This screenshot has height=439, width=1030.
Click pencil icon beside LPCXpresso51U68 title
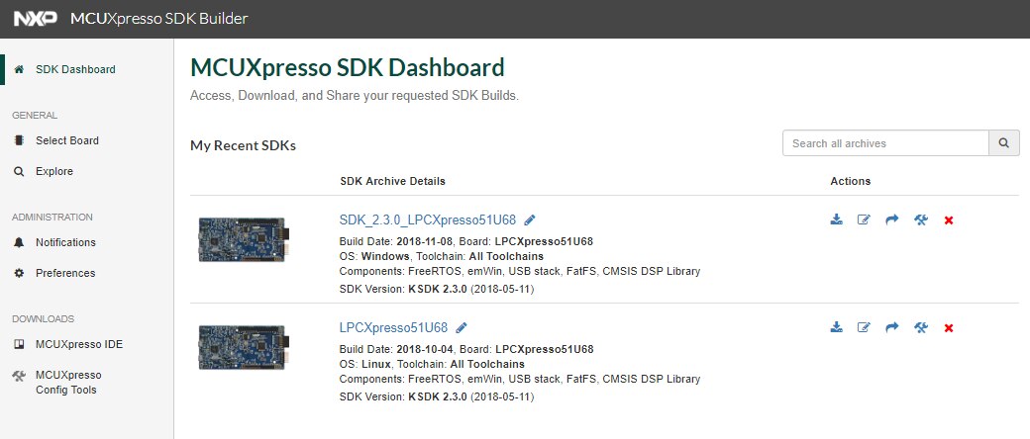tap(462, 327)
